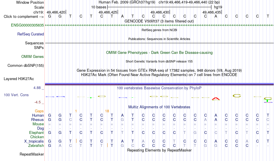Open the 100 Vert. Cons track label
274x161 pixels.
16,95
